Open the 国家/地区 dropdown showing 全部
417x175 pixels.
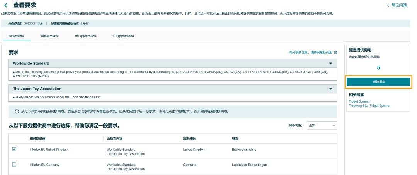(x=322, y=126)
